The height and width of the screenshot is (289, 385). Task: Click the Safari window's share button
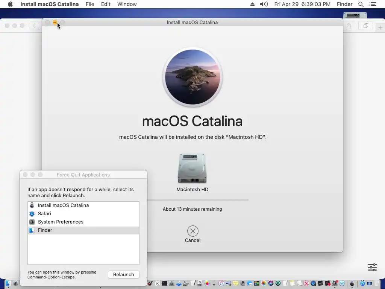(349, 26)
